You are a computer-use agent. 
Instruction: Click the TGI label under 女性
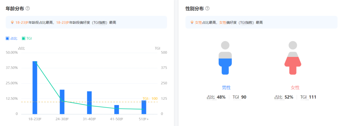click(303, 97)
